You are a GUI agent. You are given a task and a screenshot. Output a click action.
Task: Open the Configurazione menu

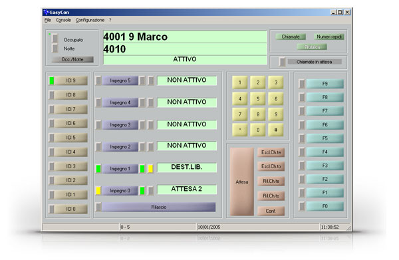click(90, 20)
